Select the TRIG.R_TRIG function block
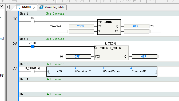This screenshot has width=179, height=101. 112,53
